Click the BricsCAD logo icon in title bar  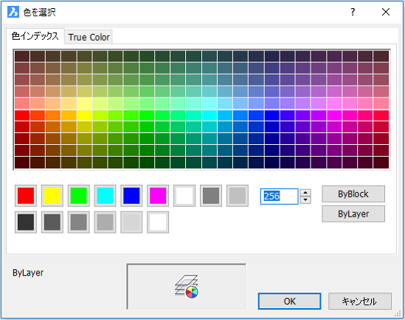point(13,12)
